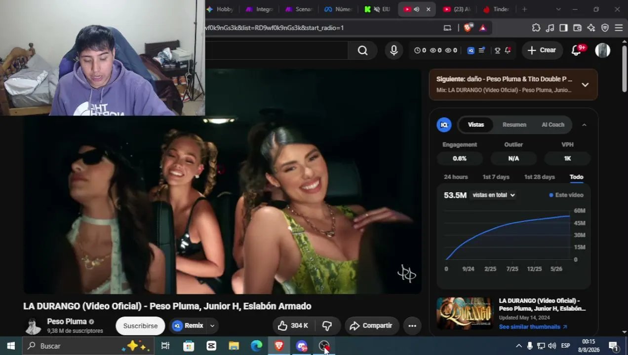Collapse the vidIQ stats panel
This screenshot has height=355, width=628.
coord(584,125)
